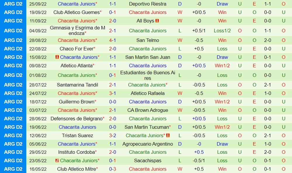Open the 3-2 Tristan Suarez match score

coord(113,136)
